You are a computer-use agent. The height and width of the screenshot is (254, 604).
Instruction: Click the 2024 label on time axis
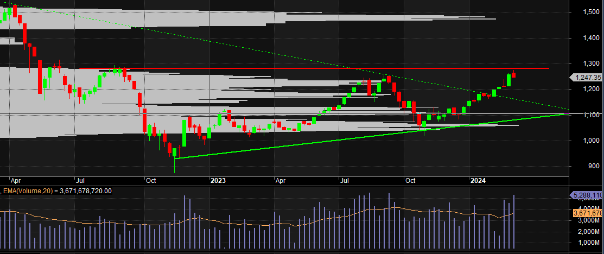[478, 180]
